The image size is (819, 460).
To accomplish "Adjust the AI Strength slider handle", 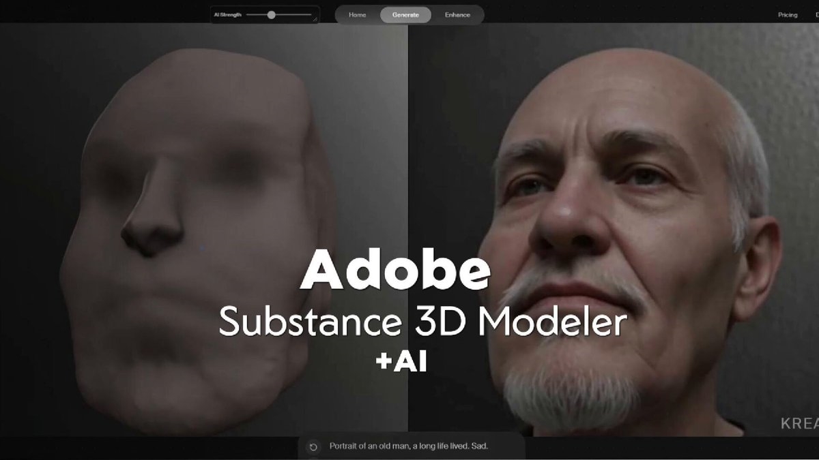I will coord(271,14).
